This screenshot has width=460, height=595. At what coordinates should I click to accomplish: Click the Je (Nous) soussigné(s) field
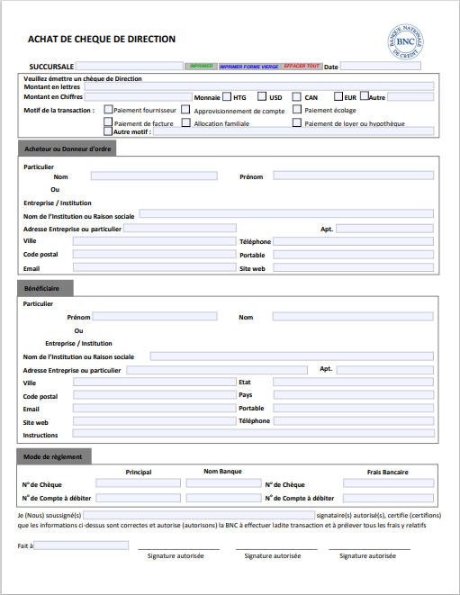pyautogui.click(x=199, y=515)
